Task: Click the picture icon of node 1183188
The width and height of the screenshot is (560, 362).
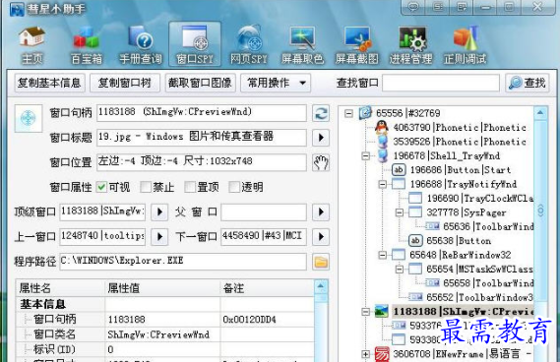Action: coord(382,312)
